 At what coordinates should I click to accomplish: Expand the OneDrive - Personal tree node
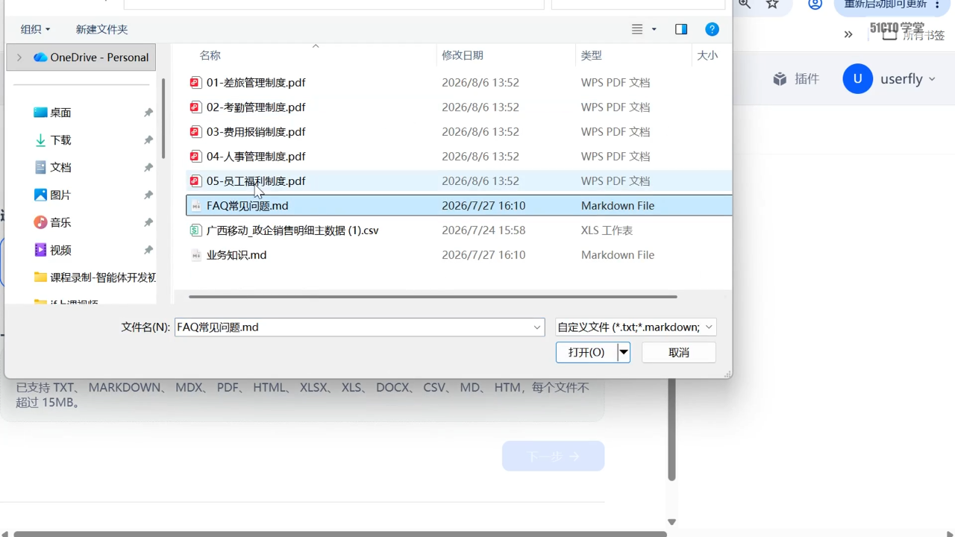point(19,57)
